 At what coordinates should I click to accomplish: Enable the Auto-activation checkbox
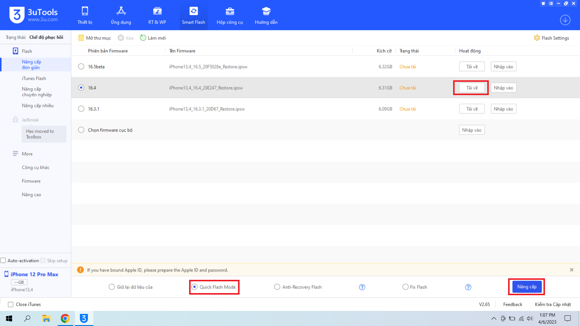pos(3,260)
